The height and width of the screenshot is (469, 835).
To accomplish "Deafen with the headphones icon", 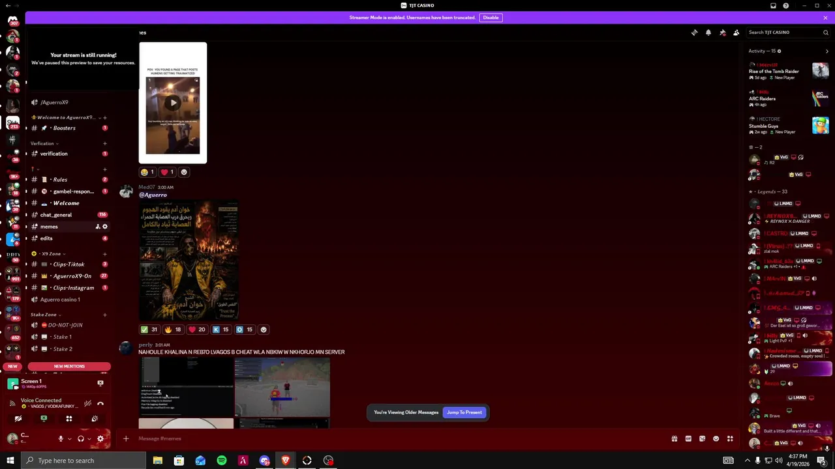I will (x=81, y=439).
